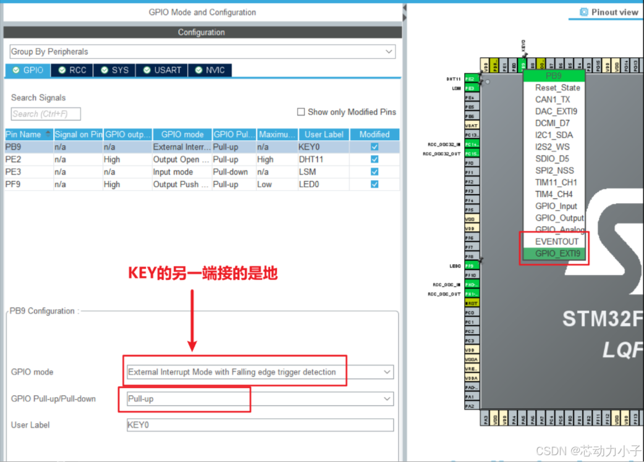Select the PB9 table row
This screenshot has width=644, height=462.
pos(202,147)
